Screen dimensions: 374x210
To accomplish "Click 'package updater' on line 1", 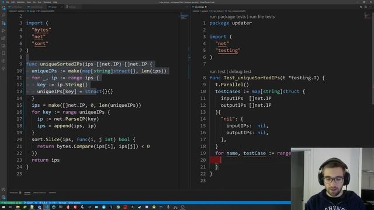I will click(230, 23).
